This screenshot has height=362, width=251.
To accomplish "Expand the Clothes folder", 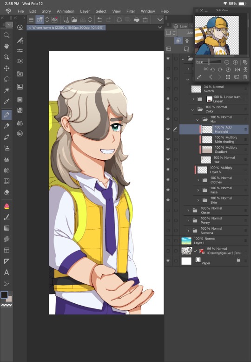I will pos(198,180).
